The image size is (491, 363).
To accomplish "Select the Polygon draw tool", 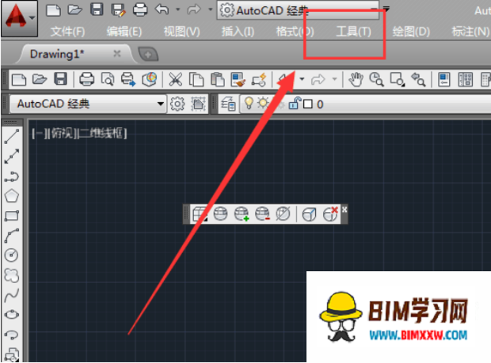I will pyautogui.click(x=12, y=196).
